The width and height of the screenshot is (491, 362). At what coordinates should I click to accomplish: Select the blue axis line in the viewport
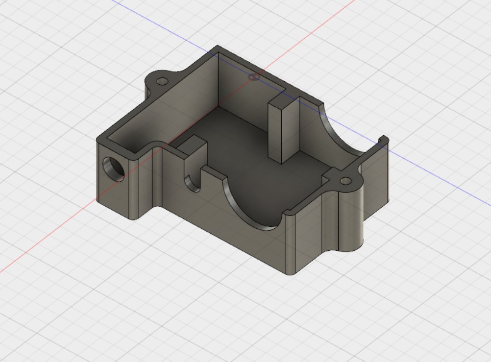tap(439, 178)
